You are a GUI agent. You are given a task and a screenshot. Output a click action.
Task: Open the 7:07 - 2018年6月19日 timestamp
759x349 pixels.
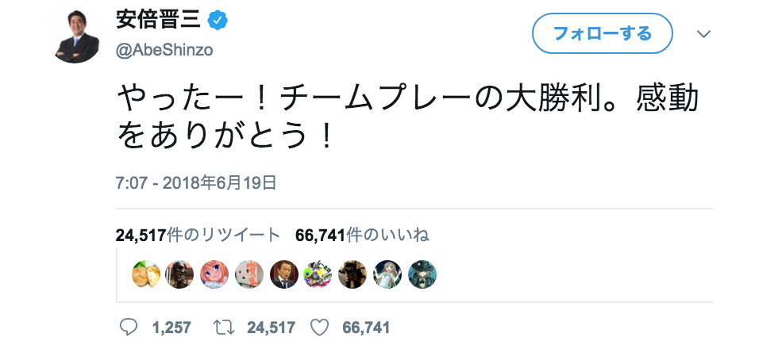[x=196, y=183]
